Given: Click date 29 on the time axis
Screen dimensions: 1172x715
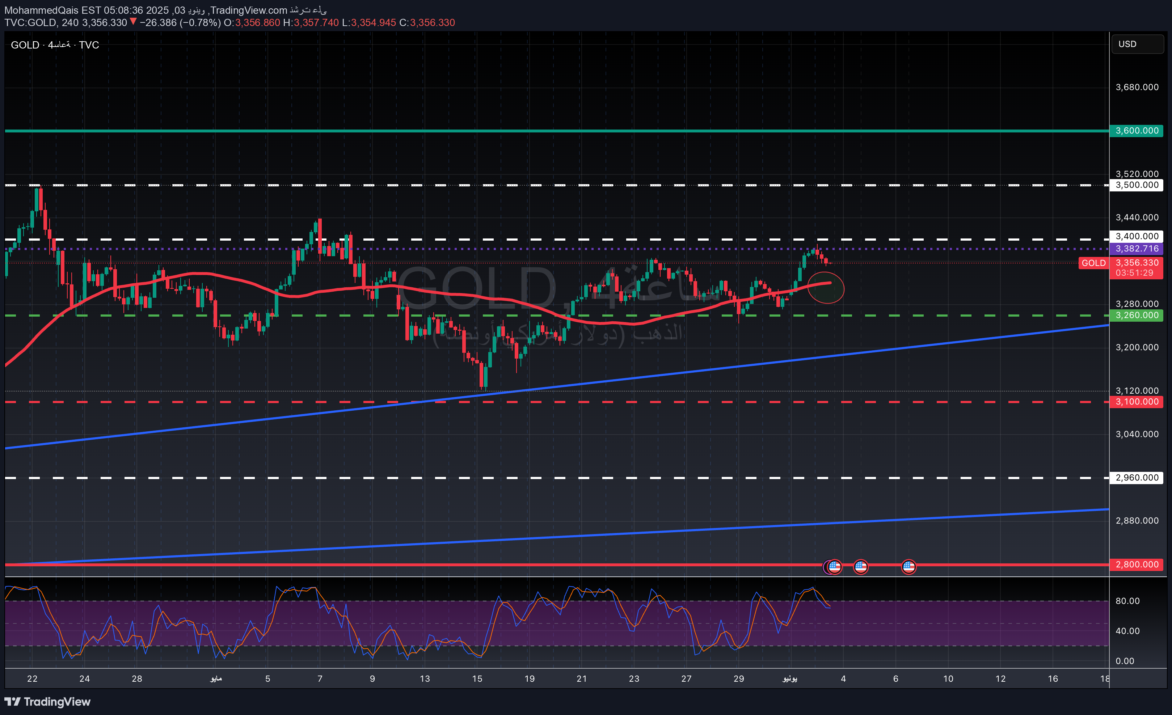Looking at the screenshot, I should click(739, 679).
